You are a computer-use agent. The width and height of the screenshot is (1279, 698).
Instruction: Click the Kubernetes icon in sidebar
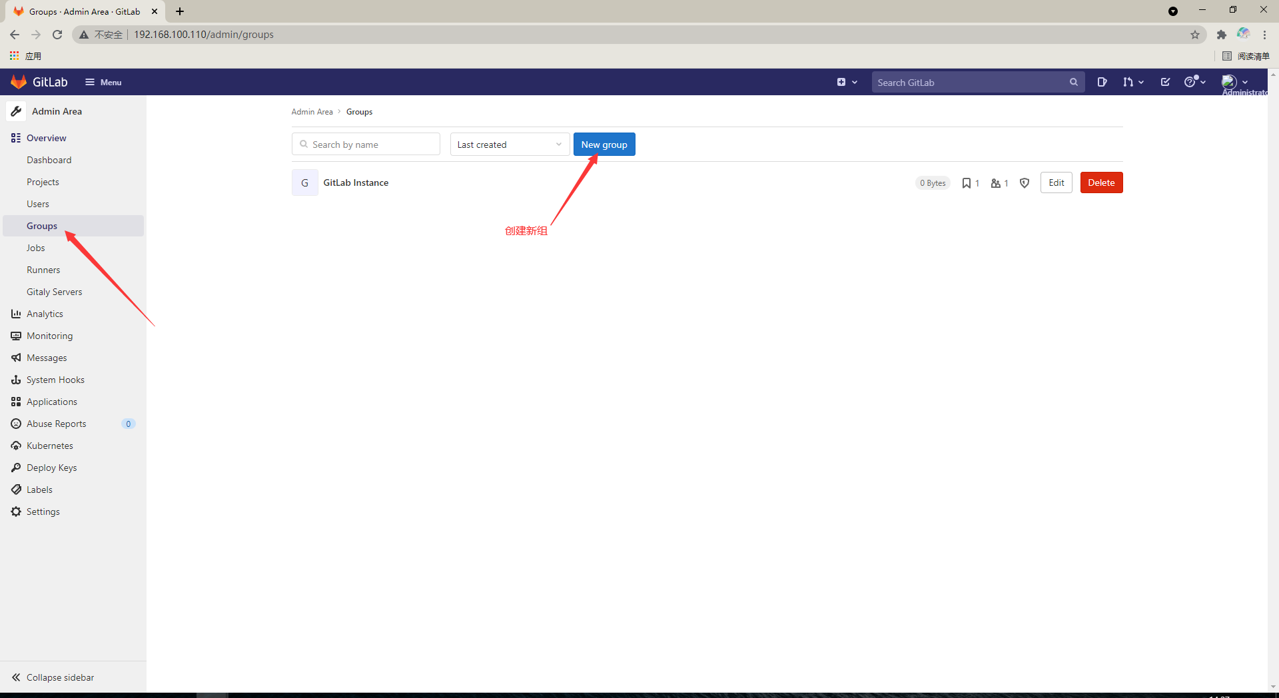pyautogui.click(x=16, y=446)
